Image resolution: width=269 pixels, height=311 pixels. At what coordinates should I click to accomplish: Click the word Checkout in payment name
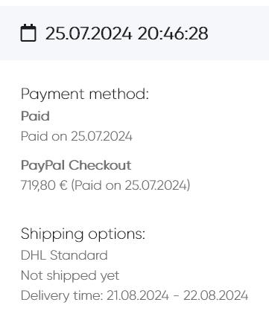tap(100, 165)
